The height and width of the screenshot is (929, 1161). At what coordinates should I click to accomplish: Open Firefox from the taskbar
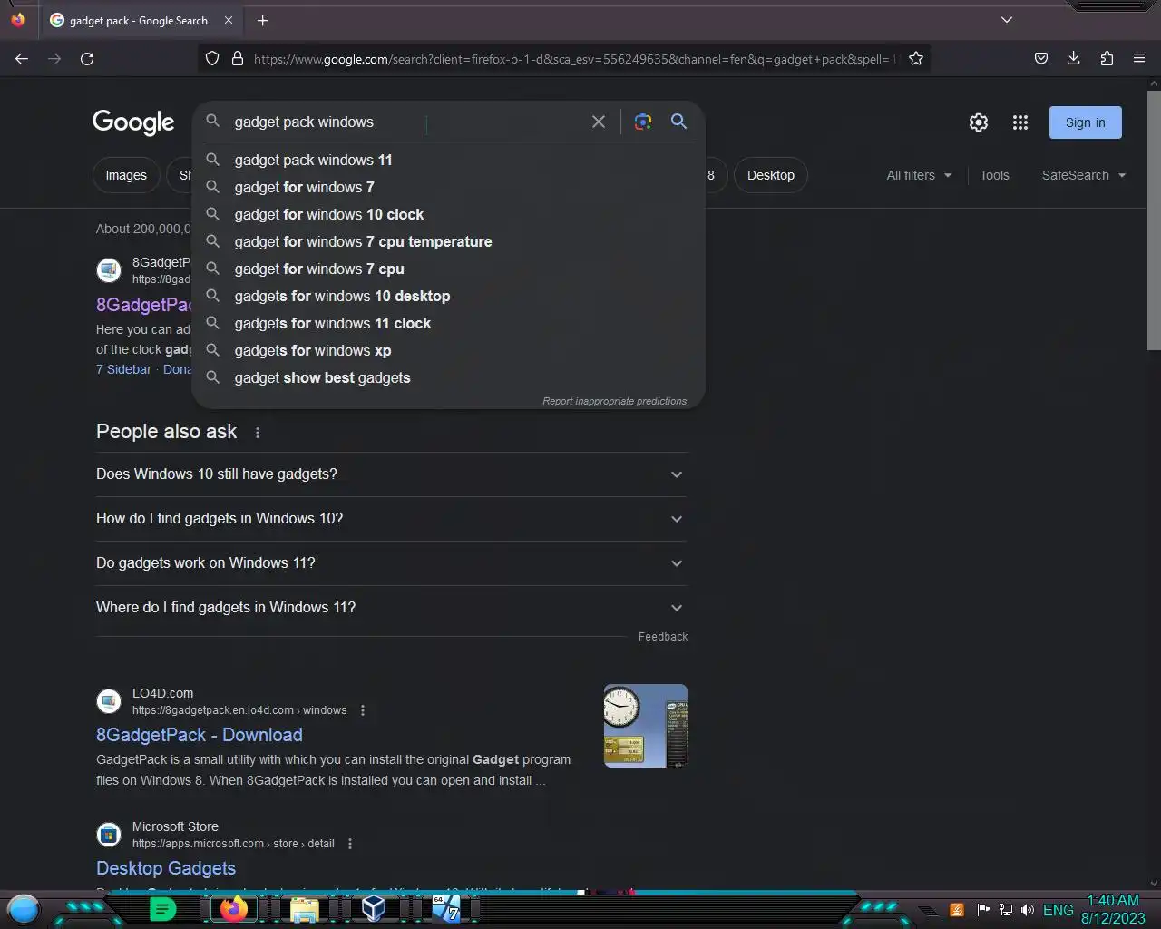point(234,909)
